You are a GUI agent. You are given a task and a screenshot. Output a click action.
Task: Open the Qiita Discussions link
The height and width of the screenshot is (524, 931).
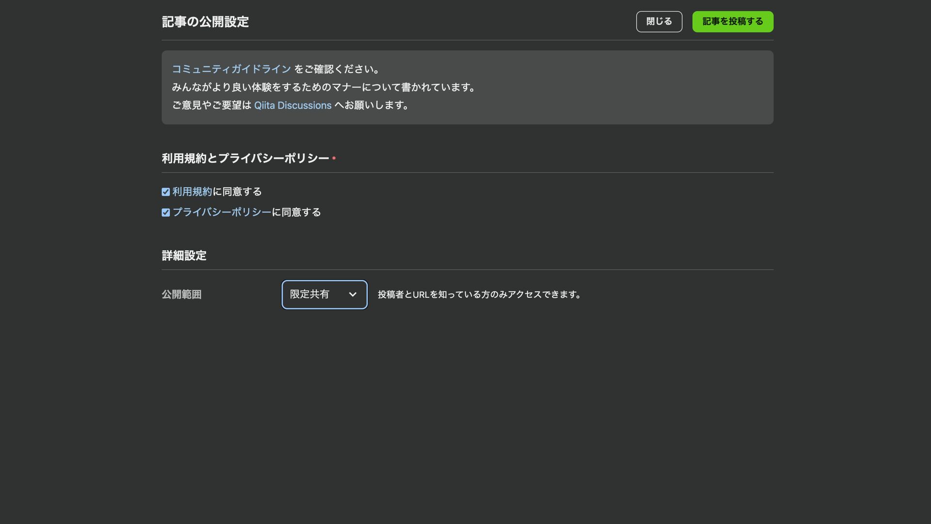[292, 105]
